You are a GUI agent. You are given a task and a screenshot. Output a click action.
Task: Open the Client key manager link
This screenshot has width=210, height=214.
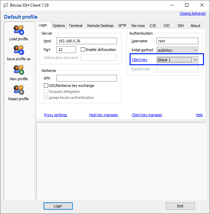click(147, 115)
